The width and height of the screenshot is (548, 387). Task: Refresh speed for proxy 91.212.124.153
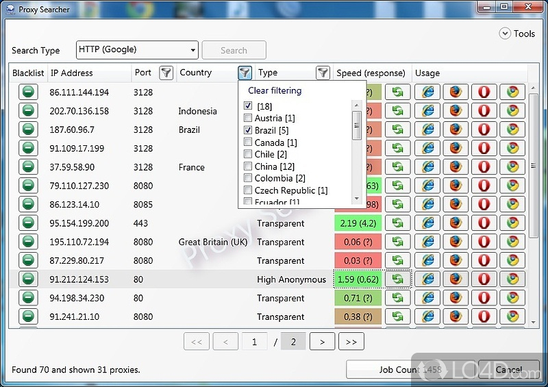click(397, 279)
